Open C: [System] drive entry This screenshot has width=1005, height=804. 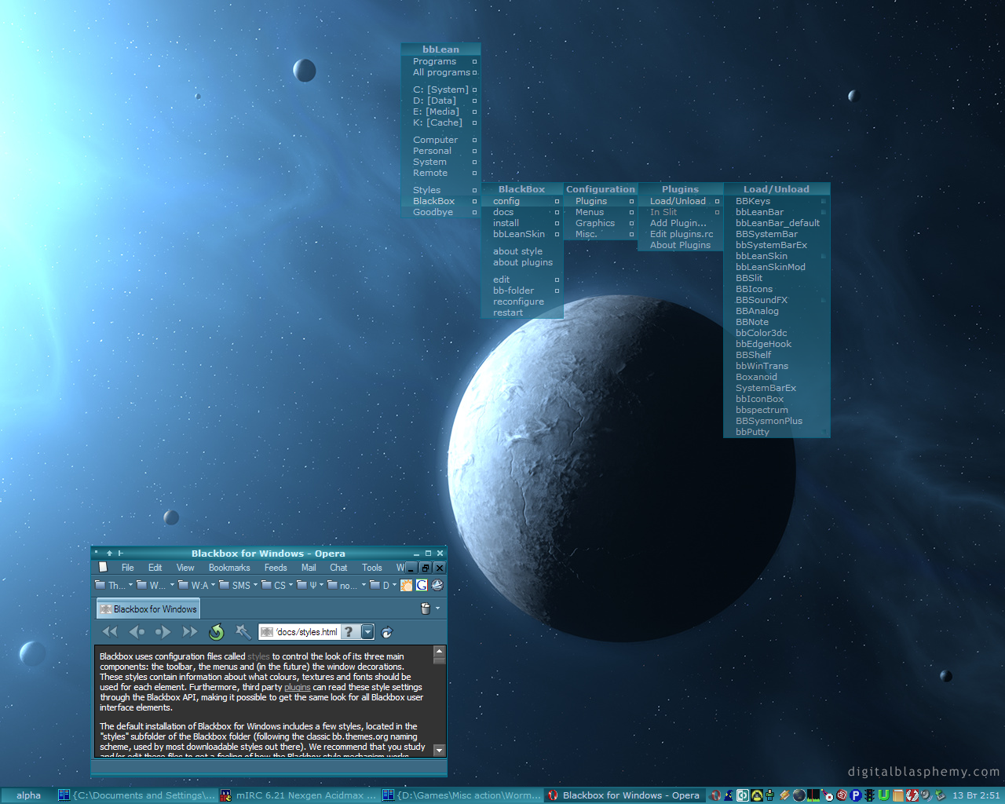tap(440, 90)
